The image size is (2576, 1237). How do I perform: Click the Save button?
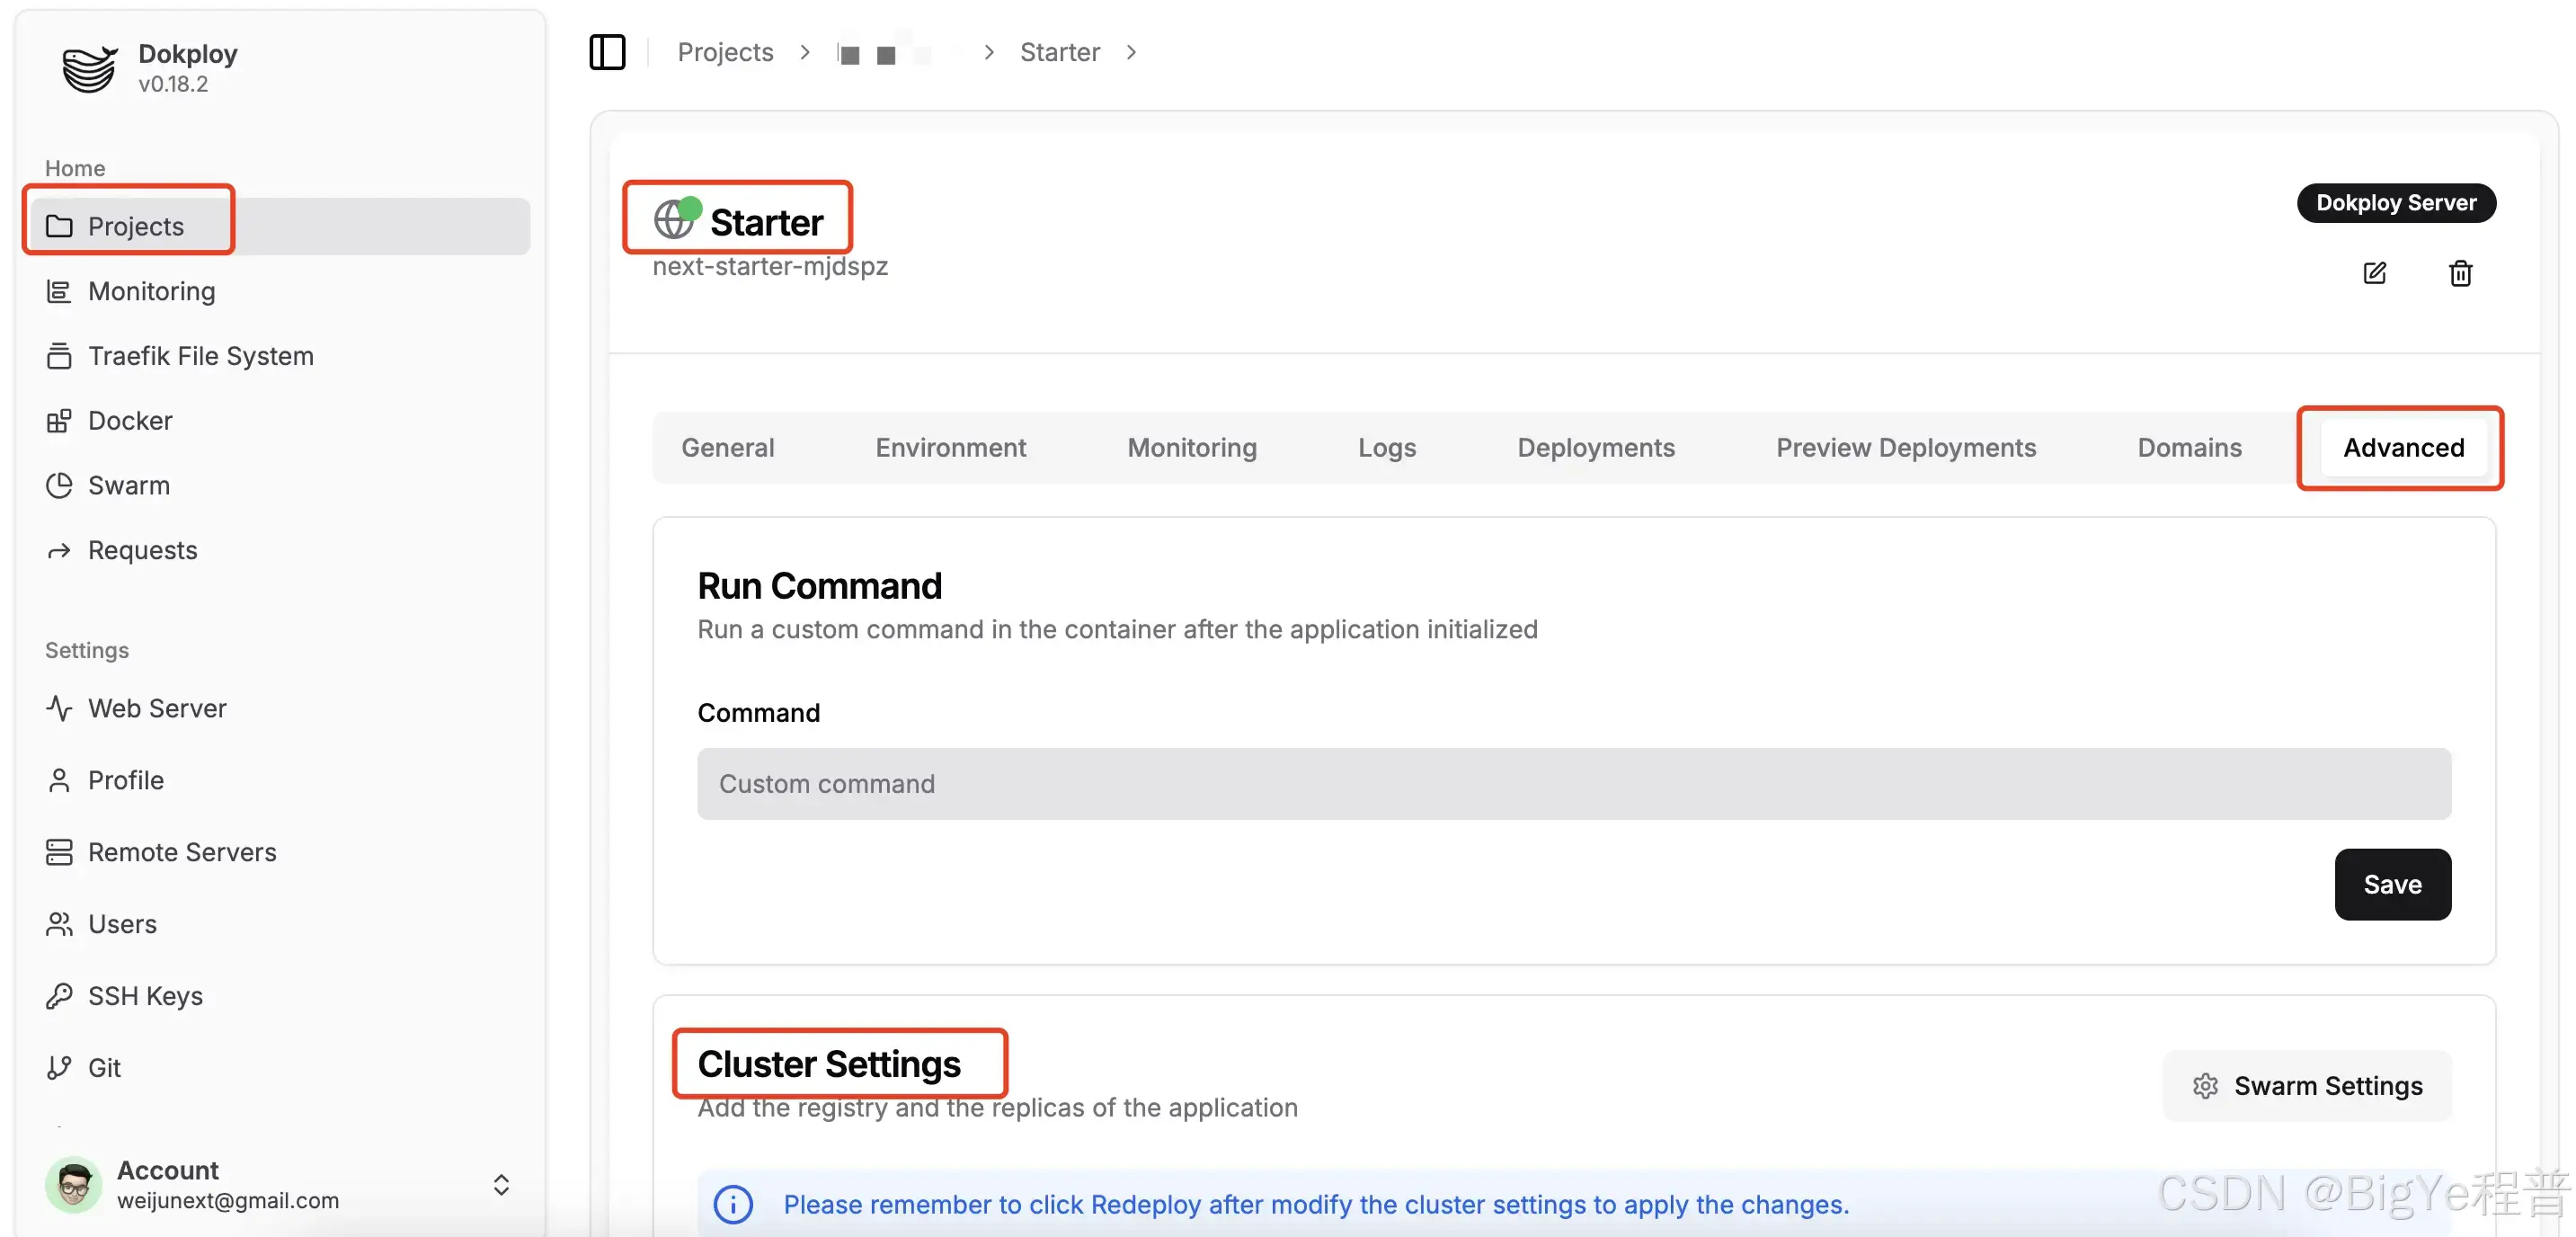2391,885
